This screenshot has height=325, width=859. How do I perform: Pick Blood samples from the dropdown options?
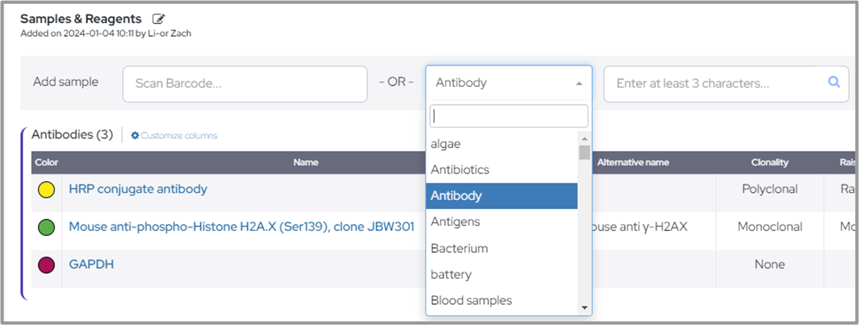471,300
